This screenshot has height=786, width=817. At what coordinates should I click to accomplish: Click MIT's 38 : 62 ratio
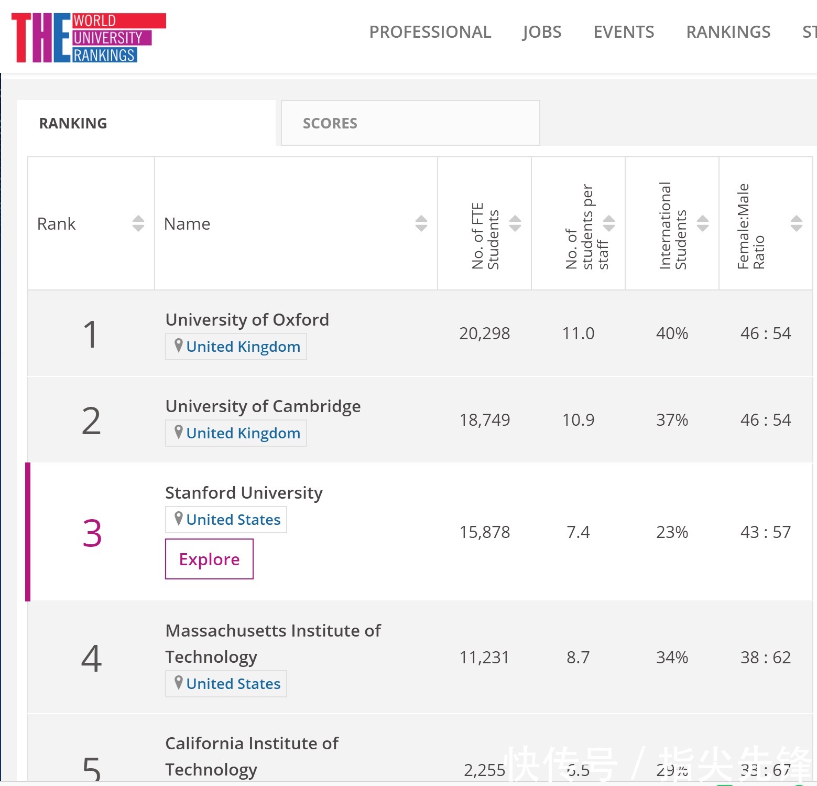coord(766,658)
